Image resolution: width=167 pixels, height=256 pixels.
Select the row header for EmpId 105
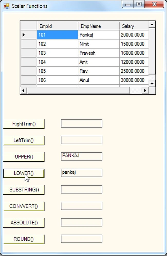coord(29,71)
